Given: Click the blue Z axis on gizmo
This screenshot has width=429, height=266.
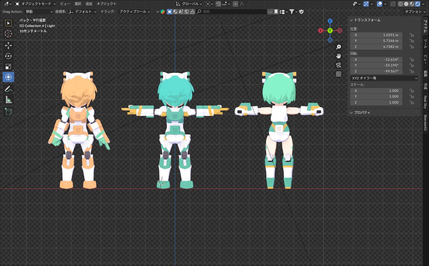Looking at the screenshot, I should tap(330, 21).
